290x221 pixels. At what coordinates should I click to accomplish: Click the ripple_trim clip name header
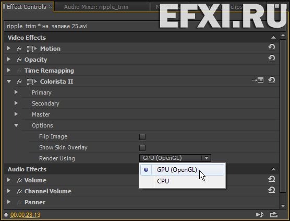point(47,26)
